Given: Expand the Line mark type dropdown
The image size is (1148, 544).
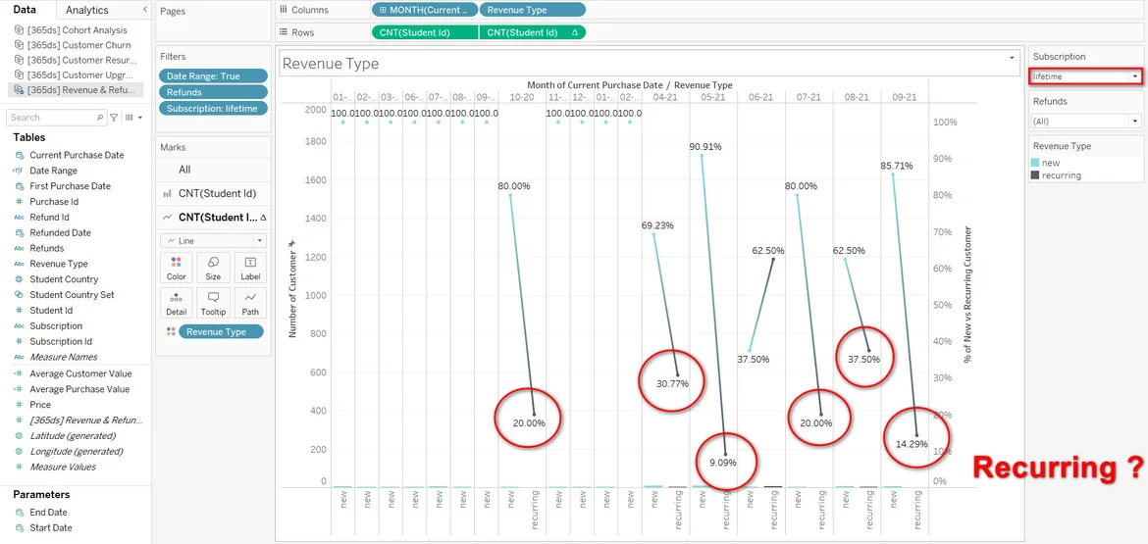Looking at the screenshot, I should (259, 241).
